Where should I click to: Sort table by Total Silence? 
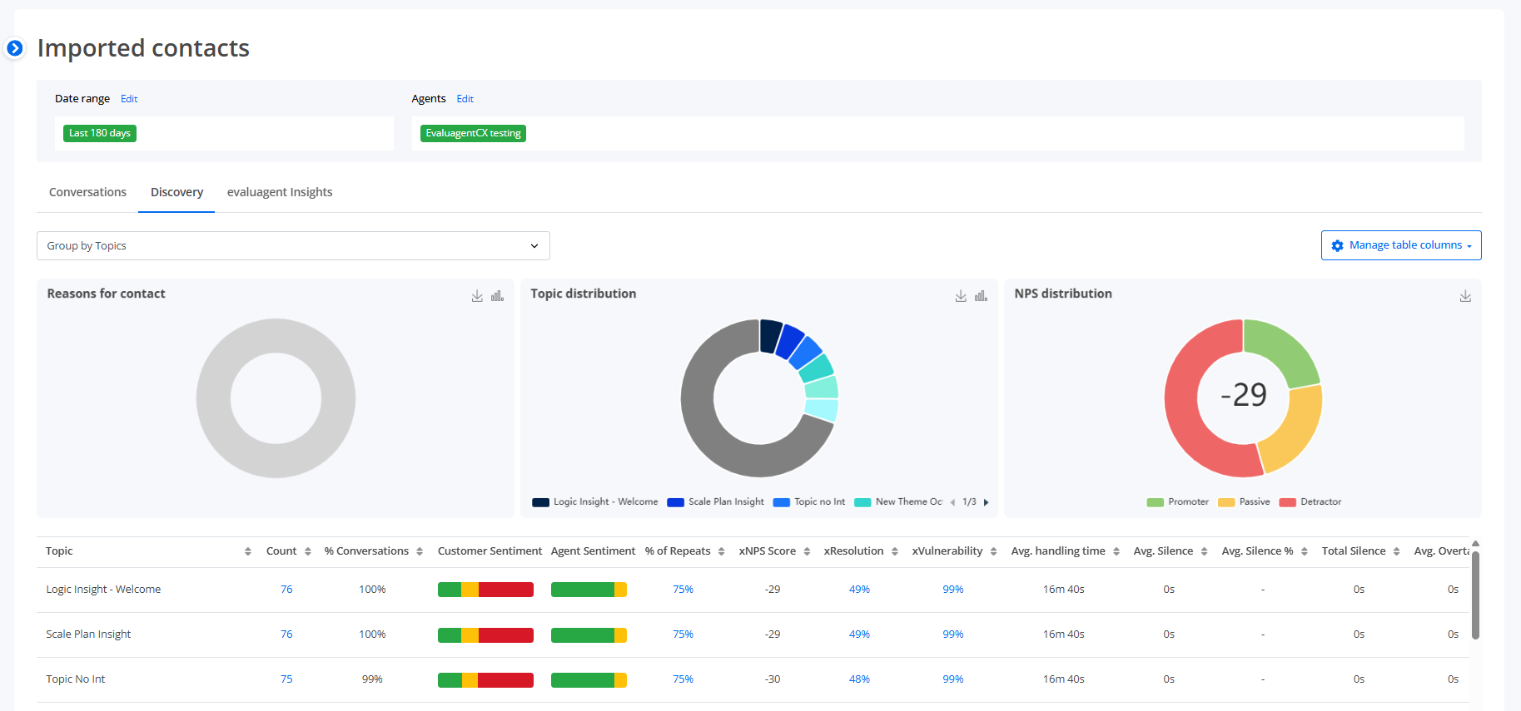pos(1397,551)
